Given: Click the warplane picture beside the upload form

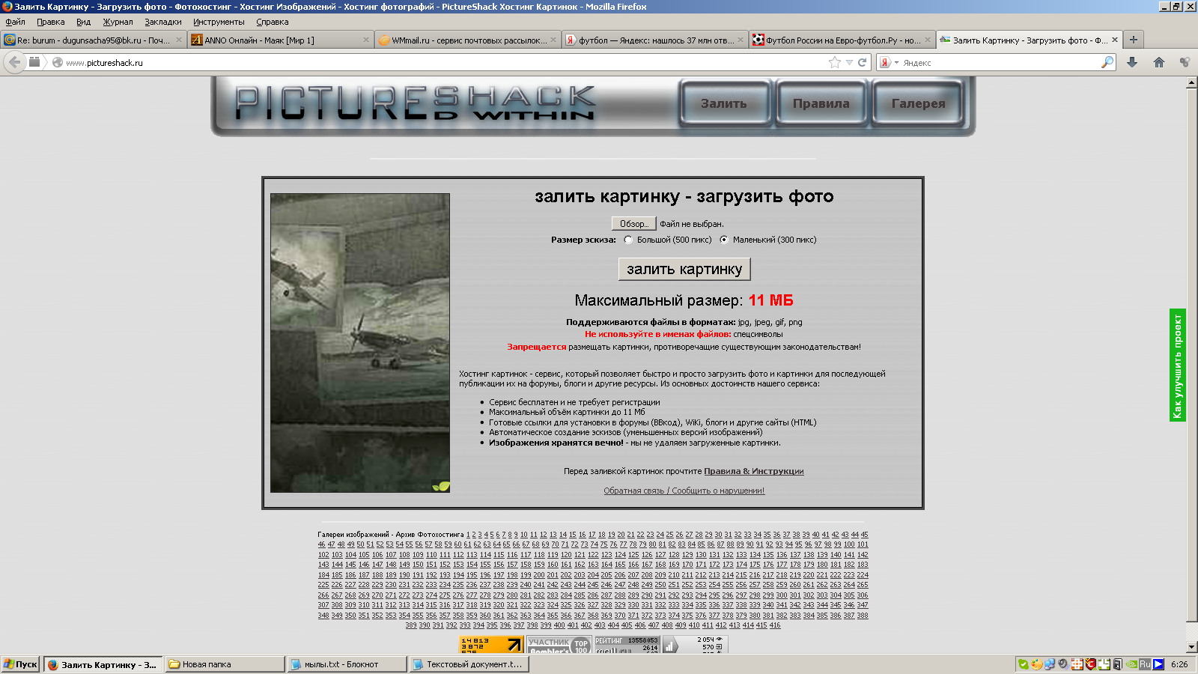Looking at the screenshot, I should pyautogui.click(x=360, y=343).
